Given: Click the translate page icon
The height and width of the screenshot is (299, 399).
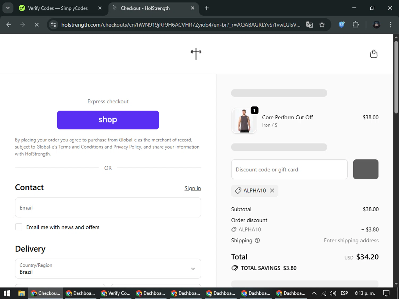Looking at the screenshot, I should pos(309,25).
